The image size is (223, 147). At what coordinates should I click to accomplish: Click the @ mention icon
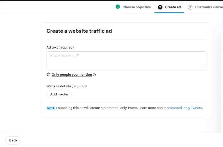49,75
